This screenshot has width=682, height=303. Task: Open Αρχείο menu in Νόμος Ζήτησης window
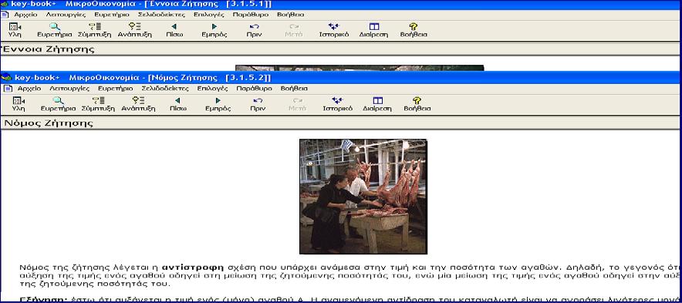point(29,88)
